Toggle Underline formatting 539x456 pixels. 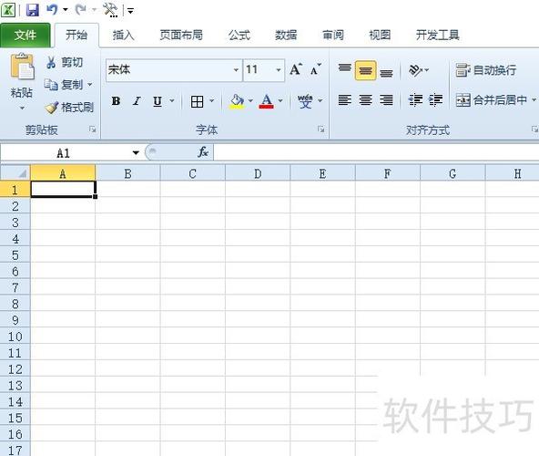pos(158,101)
